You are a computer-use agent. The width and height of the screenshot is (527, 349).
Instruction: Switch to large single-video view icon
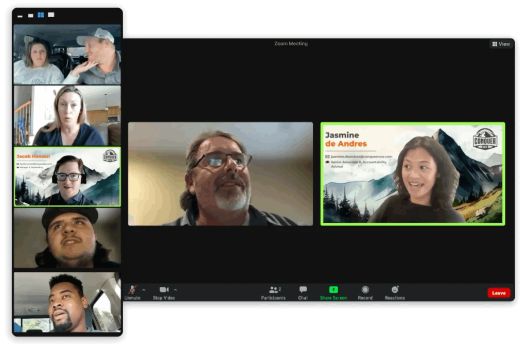(51, 15)
